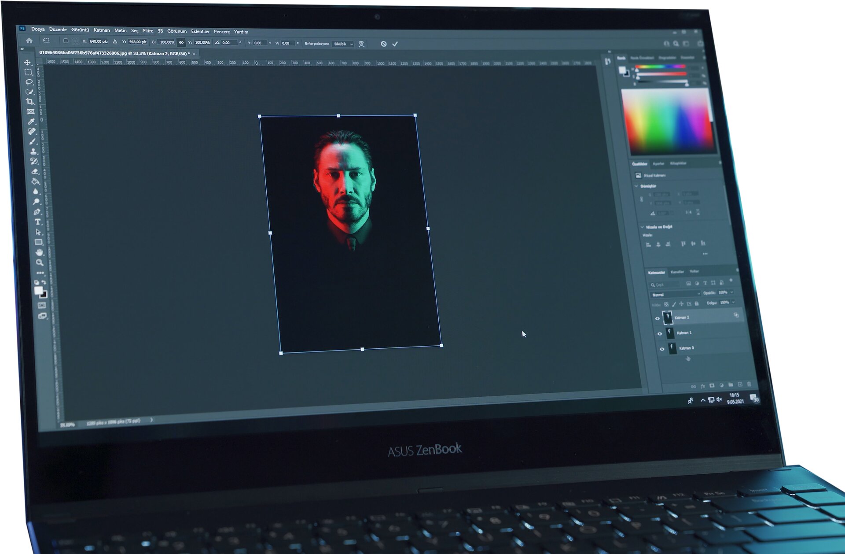Select the Horizontal Type tool

[x=38, y=221]
